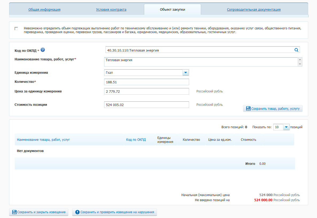The width and height of the screenshot is (317, 218).
Task: Click the magnifier search icon in OKPD field
Action: coord(296,50)
